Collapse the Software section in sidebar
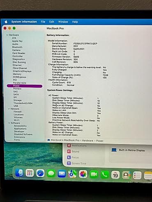 click(x=9, y=123)
